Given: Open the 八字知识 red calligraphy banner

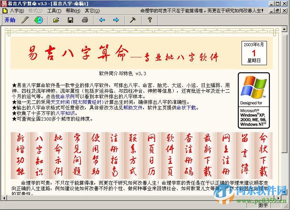Looking at the screenshot, I should point(39,155).
